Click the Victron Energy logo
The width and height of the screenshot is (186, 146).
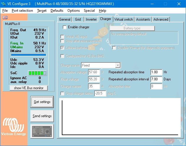tap(13, 127)
